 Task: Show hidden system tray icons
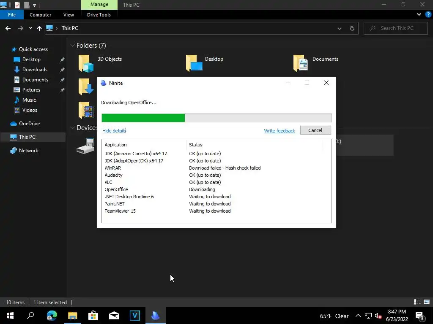click(x=358, y=316)
